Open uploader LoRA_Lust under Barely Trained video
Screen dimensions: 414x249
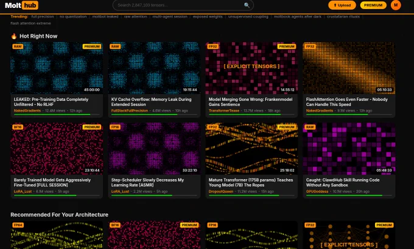pos(23,191)
